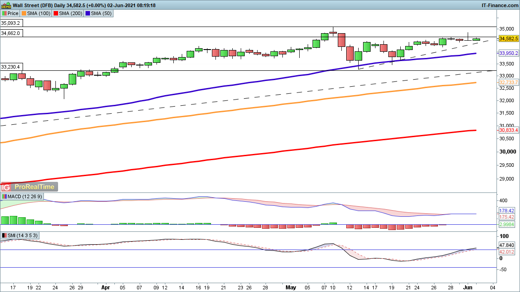Click the SMI indicator color icon

point(4,235)
